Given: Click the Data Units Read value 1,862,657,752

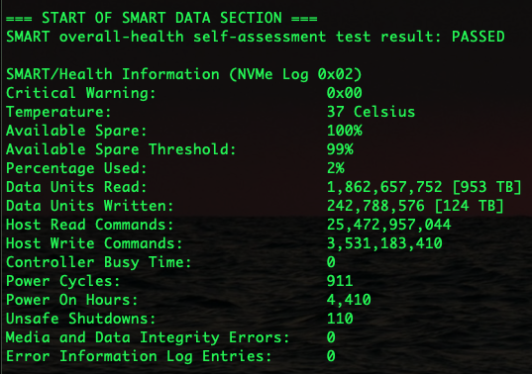Looking at the screenshot, I should (384, 187).
